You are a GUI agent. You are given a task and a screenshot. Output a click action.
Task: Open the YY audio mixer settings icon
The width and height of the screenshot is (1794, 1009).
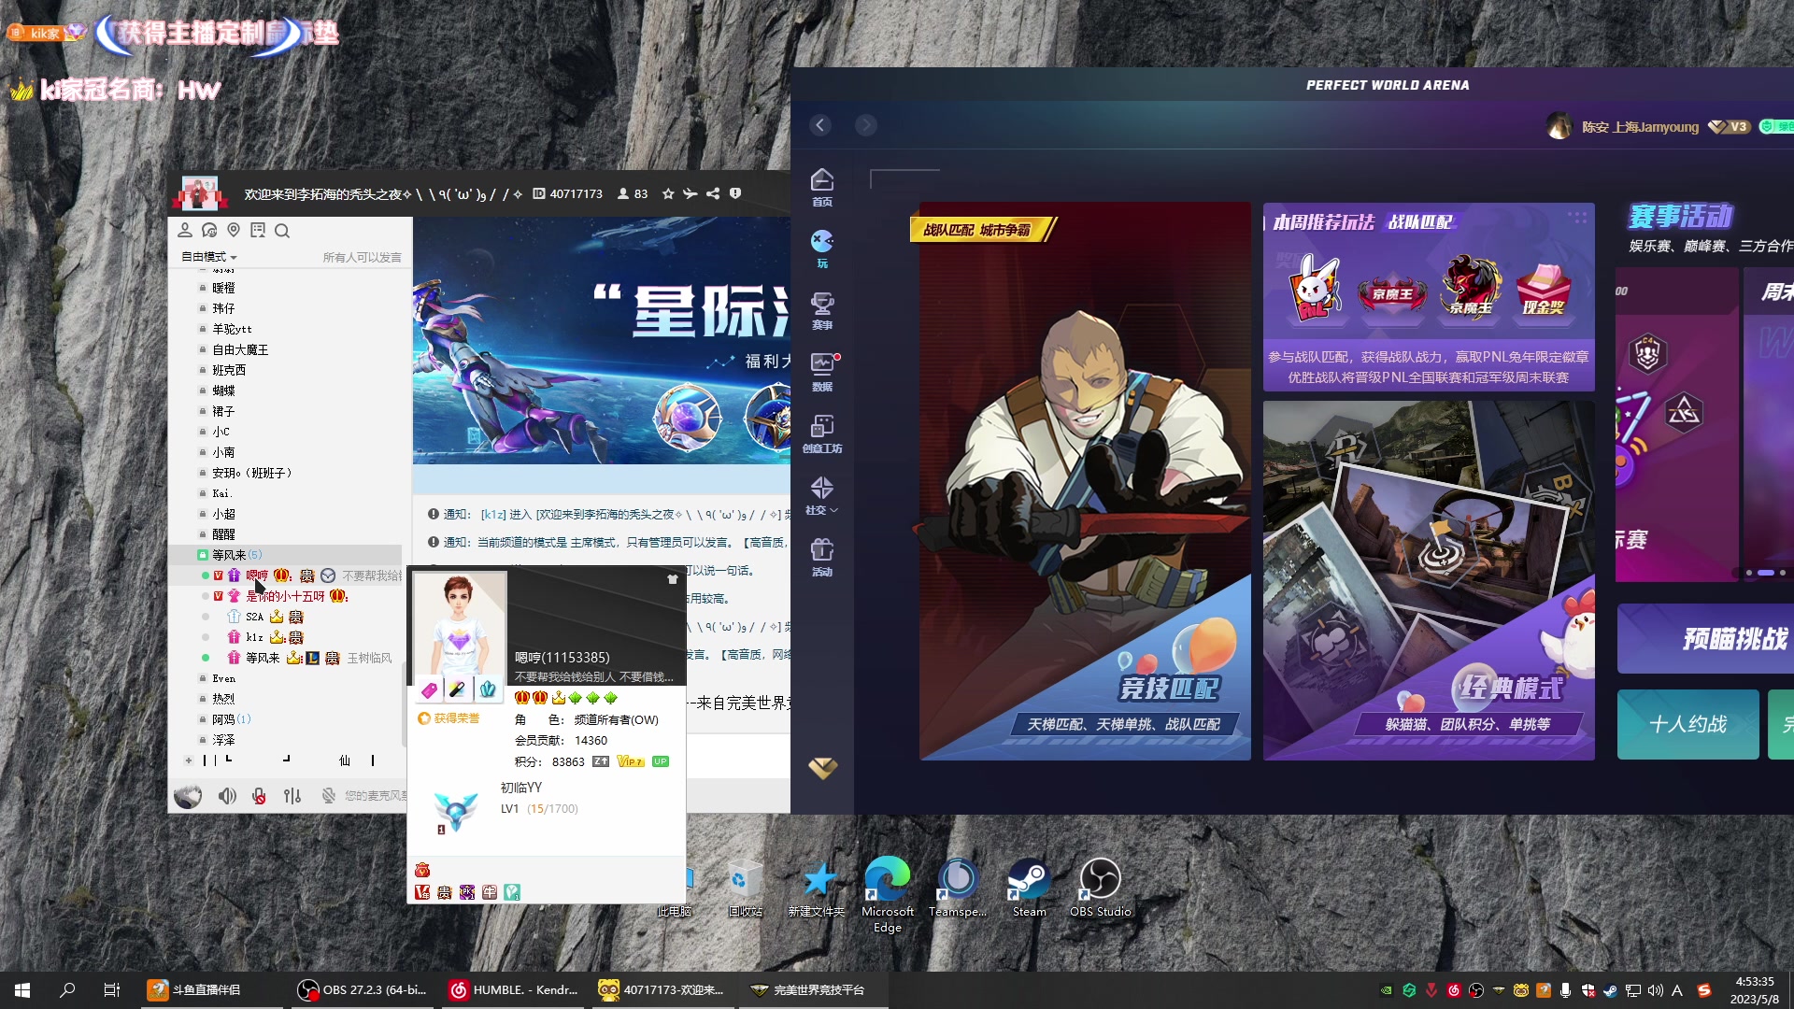pyautogui.click(x=292, y=796)
